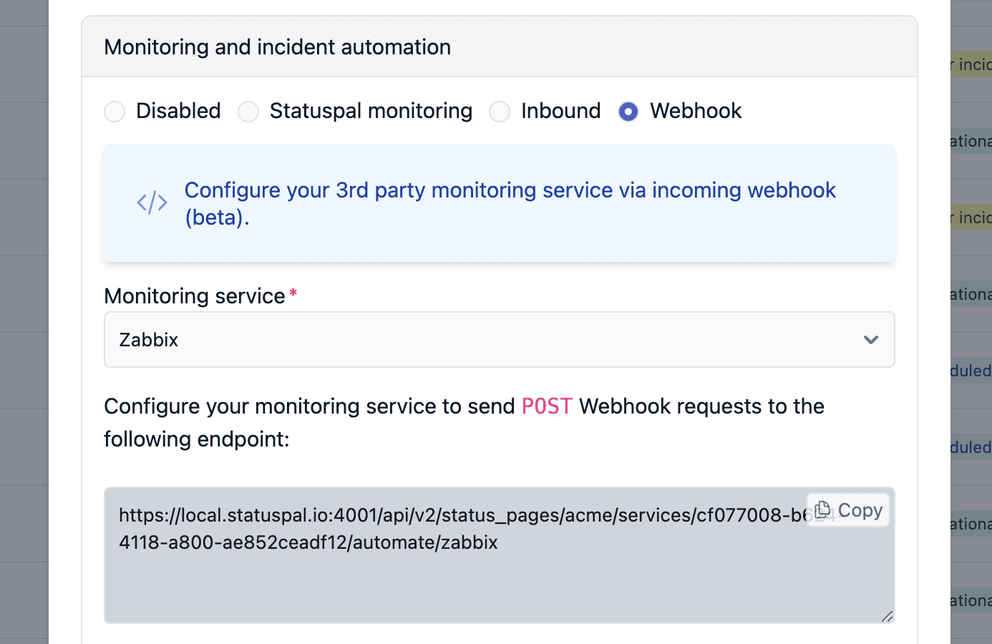This screenshot has height=644, width=992.
Task: Click the clipboard icon on the Copy button
Action: pyautogui.click(x=822, y=509)
